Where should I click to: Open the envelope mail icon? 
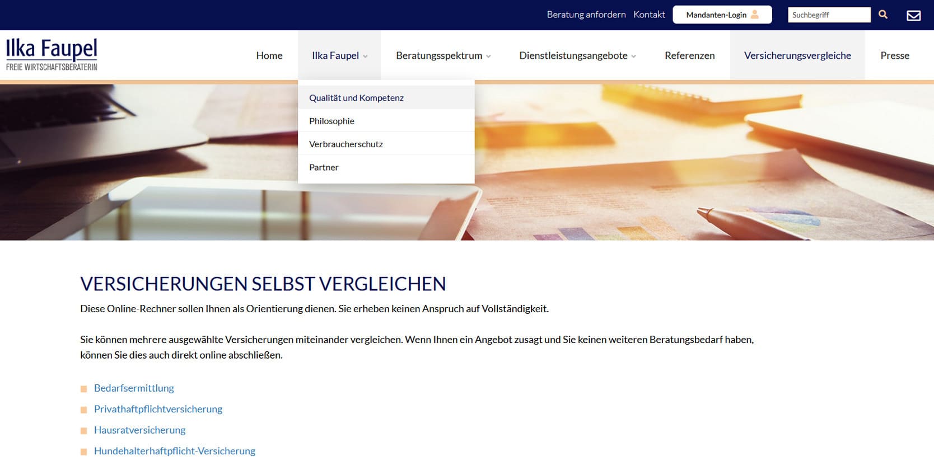[913, 15]
